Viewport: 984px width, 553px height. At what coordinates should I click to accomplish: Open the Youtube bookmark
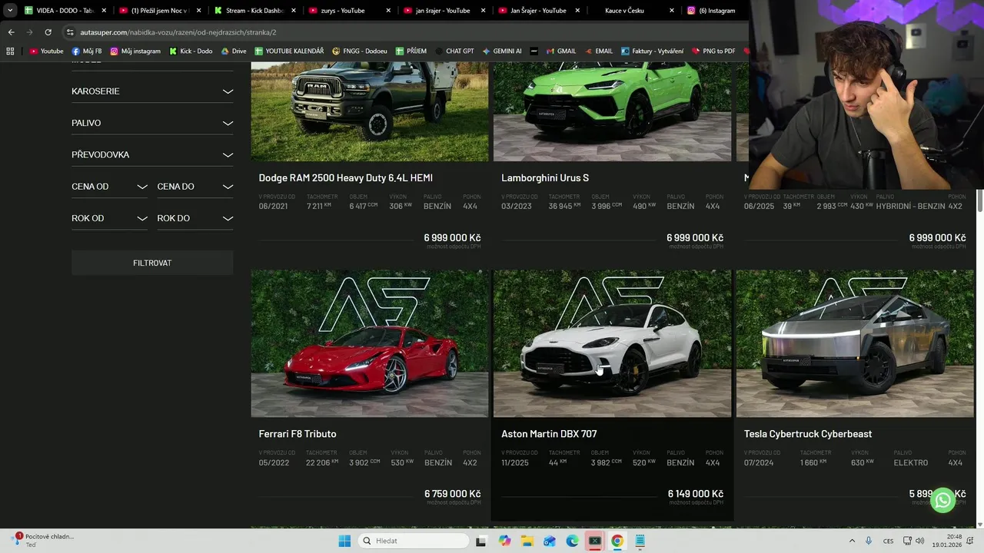tap(46, 51)
